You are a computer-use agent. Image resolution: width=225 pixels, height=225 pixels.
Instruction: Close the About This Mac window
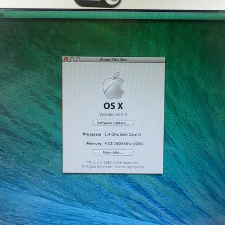point(66,59)
